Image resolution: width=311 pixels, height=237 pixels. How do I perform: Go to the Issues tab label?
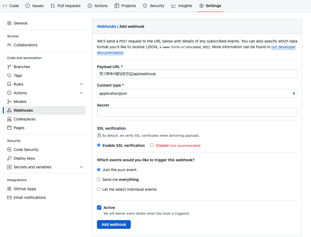[x=38, y=6]
